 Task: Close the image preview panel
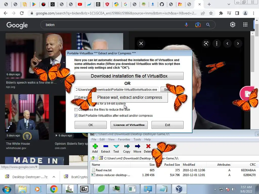point(141,43)
